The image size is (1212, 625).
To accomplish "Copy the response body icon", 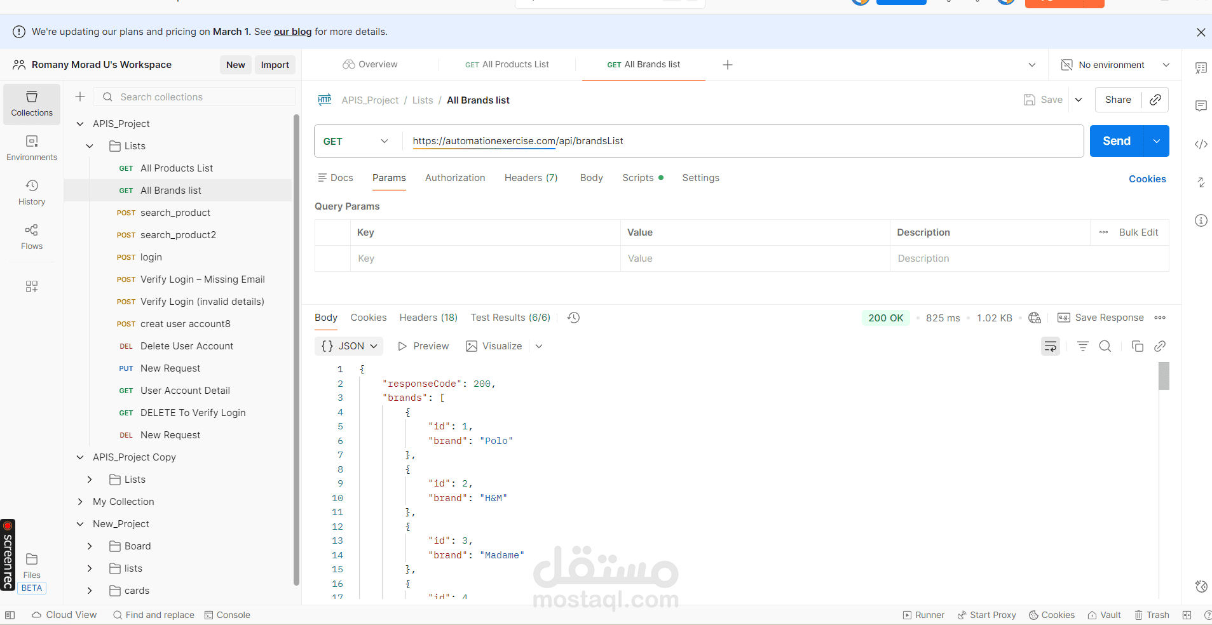I will [1138, 346].
